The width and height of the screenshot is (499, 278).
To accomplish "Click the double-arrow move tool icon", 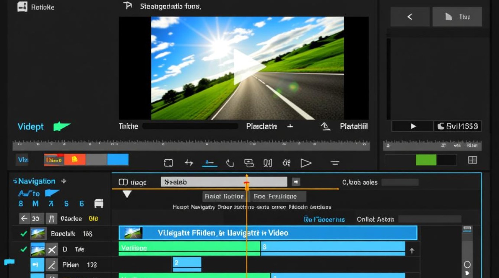I will [189, 163].
